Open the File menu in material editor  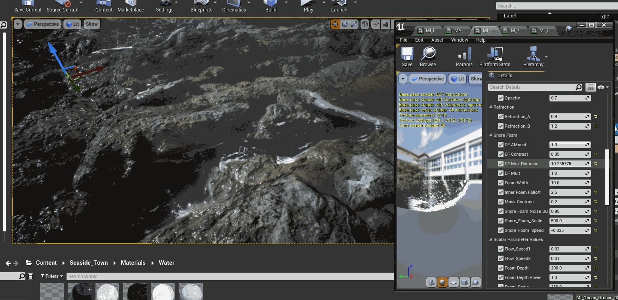click(404, 40)
